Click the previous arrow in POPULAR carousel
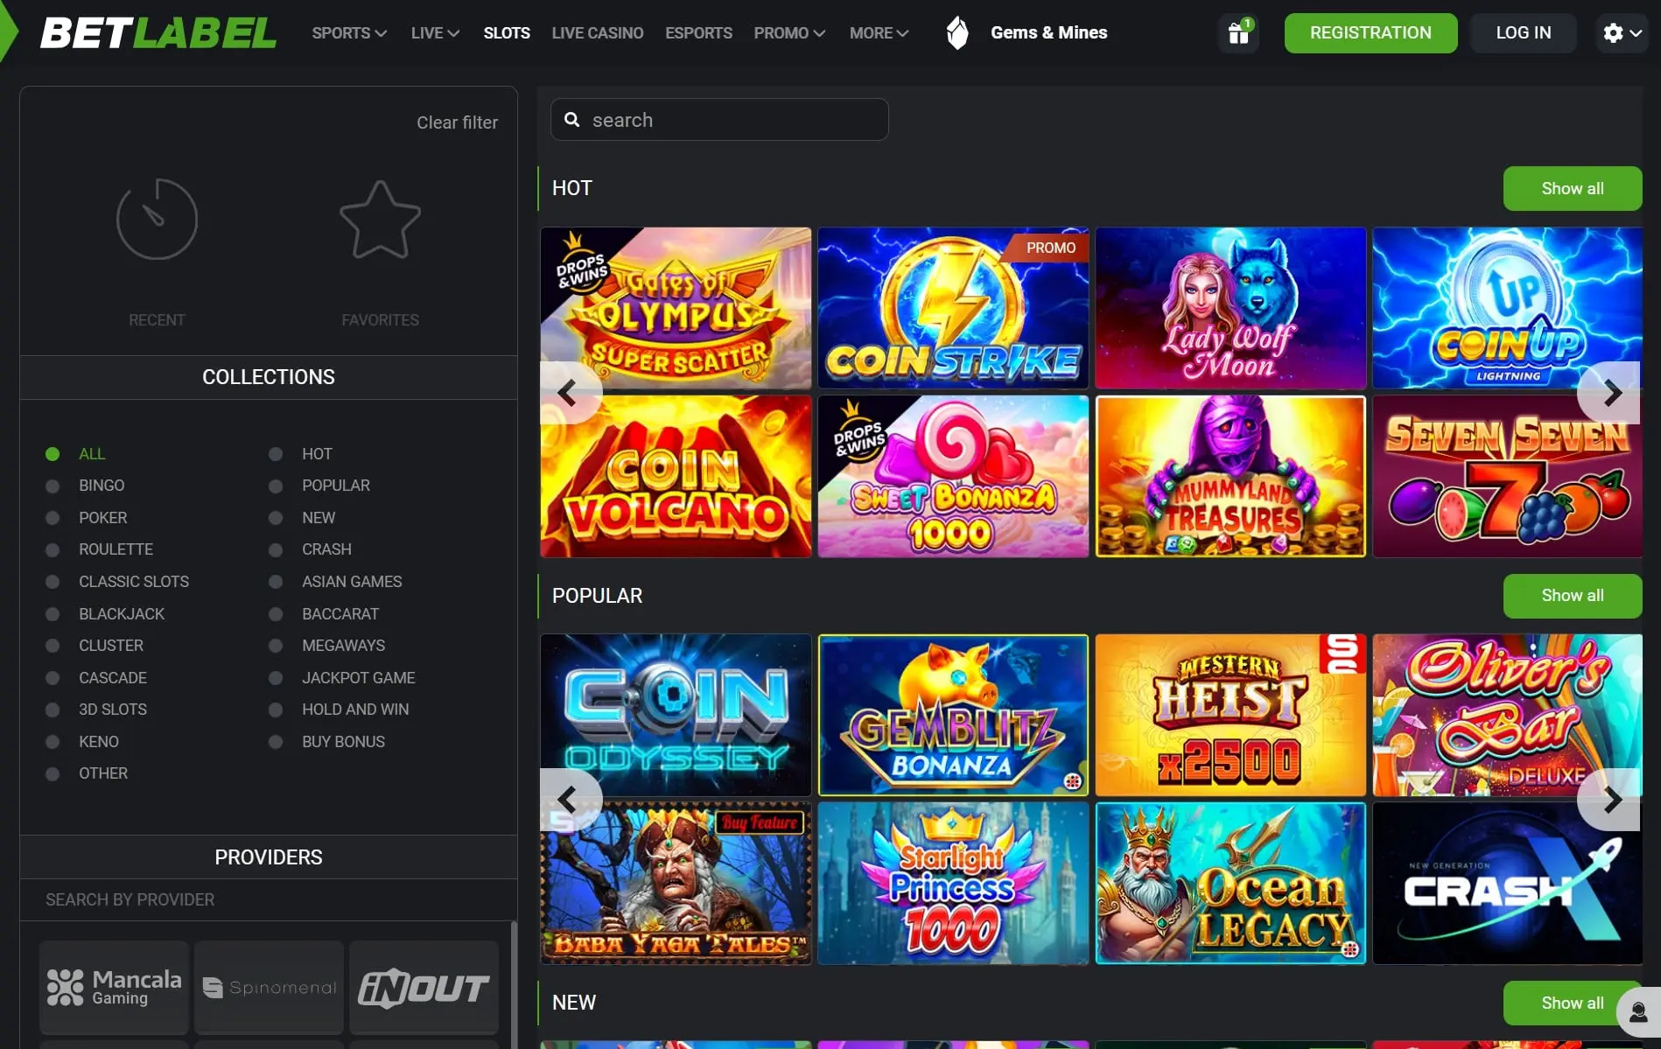This screenshot has height=1049, width=1661. pyautogui.click(x=569, y=800)
